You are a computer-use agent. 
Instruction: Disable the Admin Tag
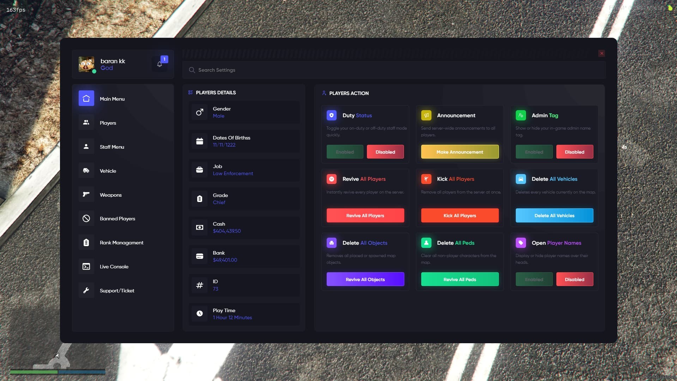click(574, 152)
